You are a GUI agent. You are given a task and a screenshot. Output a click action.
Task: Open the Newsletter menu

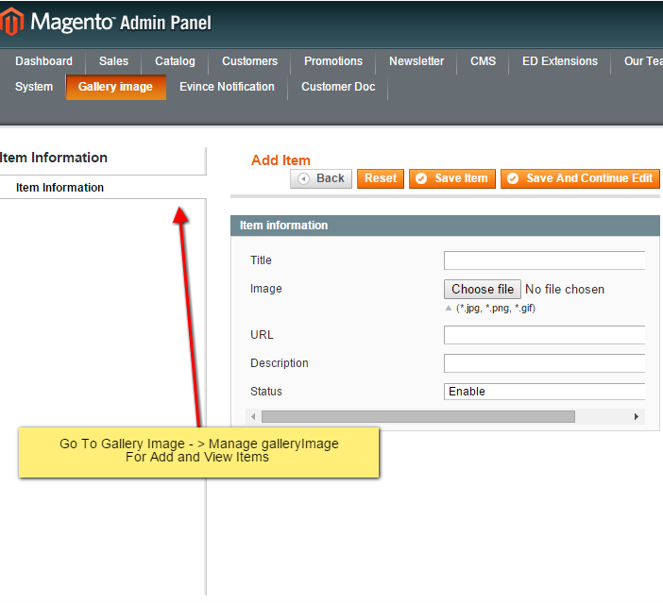point(416,61)
